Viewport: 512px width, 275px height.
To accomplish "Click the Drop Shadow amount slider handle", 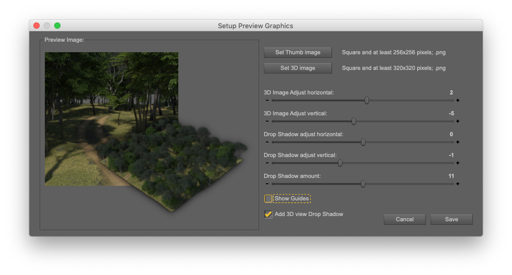I will (363, 184).
